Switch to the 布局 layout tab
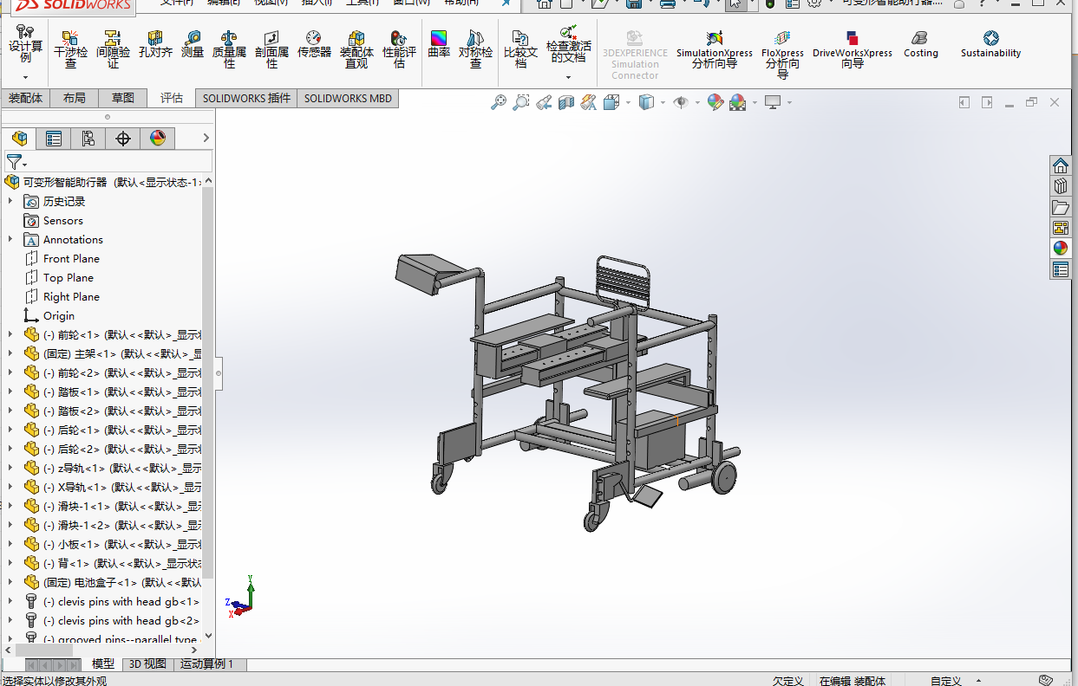Image resolution: width=1078 pixels, height=686 pixels. [75, 98]
